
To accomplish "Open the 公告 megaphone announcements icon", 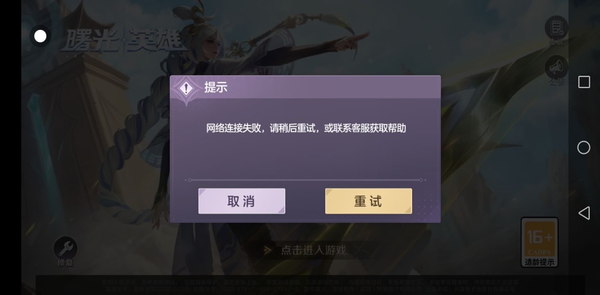I will [556, 70].
